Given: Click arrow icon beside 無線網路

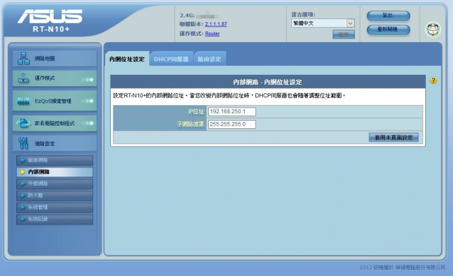Looking at the screenshot, I should tap(23, 160).
